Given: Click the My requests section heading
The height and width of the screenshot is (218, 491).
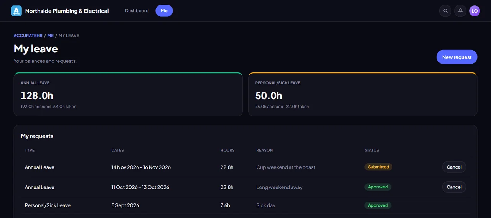Looking at the screenshot, I should 37,136.
